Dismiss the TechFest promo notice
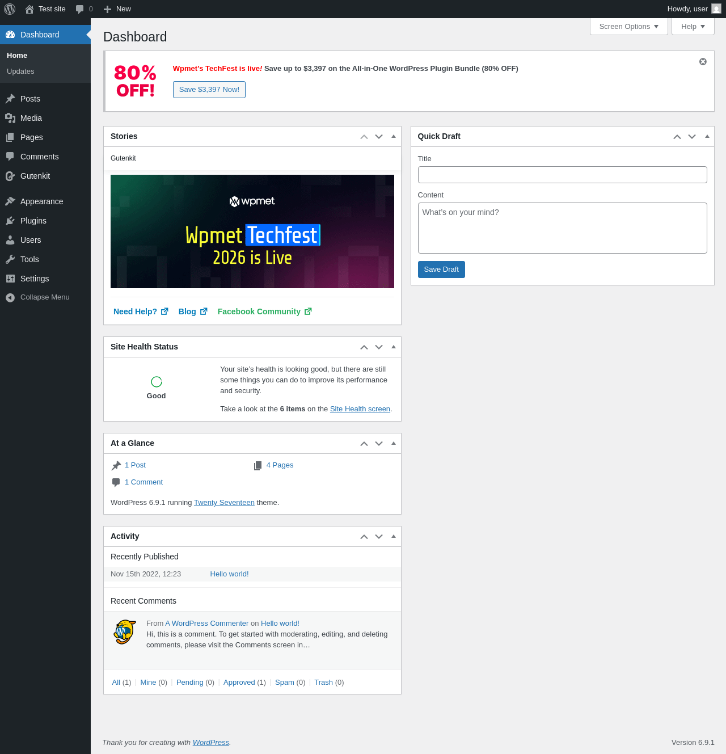This screenshot has width=726, height=754. pos(703,62)
